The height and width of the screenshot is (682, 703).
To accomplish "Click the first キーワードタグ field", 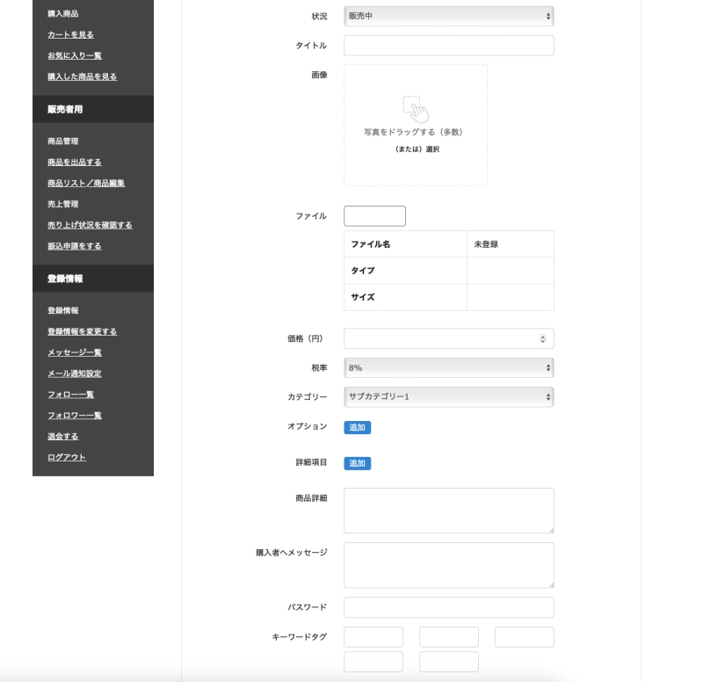I will 373,636.
